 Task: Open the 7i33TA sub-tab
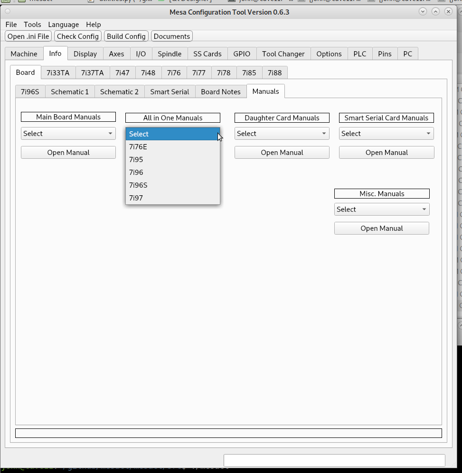point(58,73)
